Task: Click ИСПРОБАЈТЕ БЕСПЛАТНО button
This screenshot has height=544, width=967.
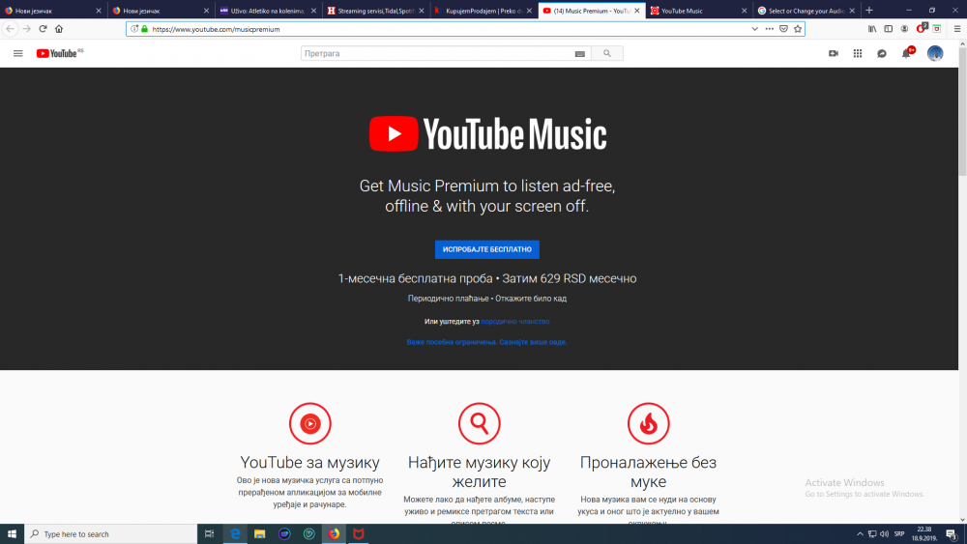Action: pos(487,249)
